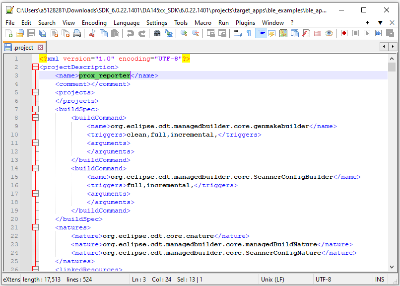Click the Open file folder icon
Screen dimensions: 400x286
pyautogui.click(x=20, y=33)
